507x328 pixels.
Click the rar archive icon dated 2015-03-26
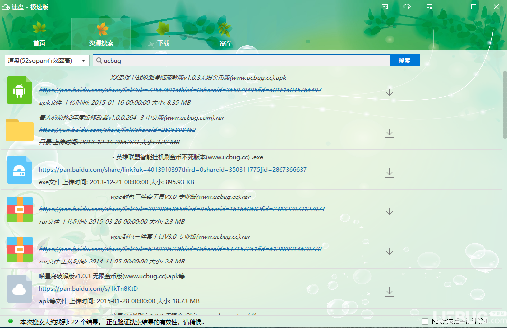[20, 209]
